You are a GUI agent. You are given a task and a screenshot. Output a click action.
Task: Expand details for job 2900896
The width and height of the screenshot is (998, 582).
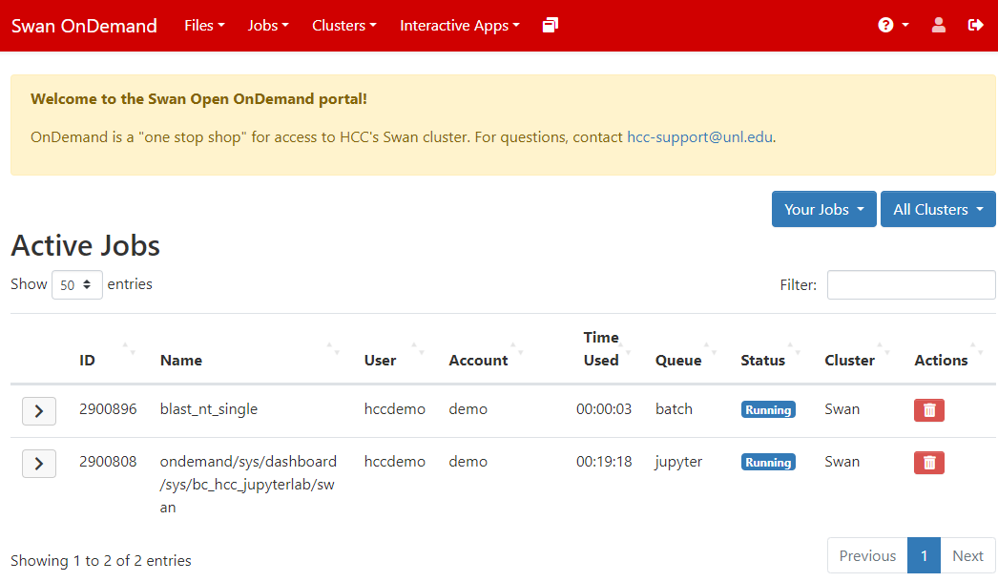pyautogui.click(x=39, y=411)
